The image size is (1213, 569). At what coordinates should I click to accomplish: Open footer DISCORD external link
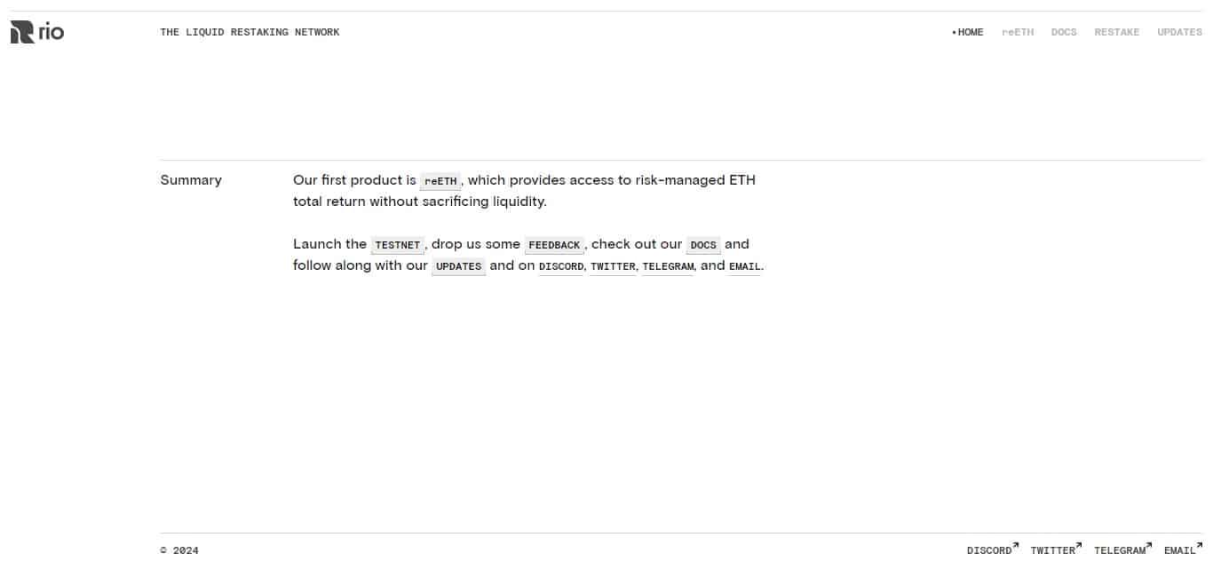(x=992, y=550)
